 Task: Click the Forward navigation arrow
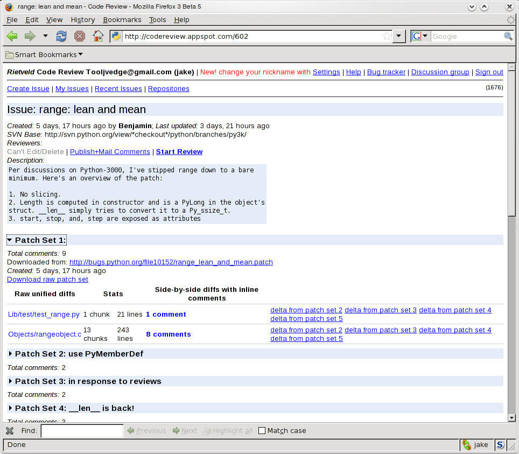[30, 36]
